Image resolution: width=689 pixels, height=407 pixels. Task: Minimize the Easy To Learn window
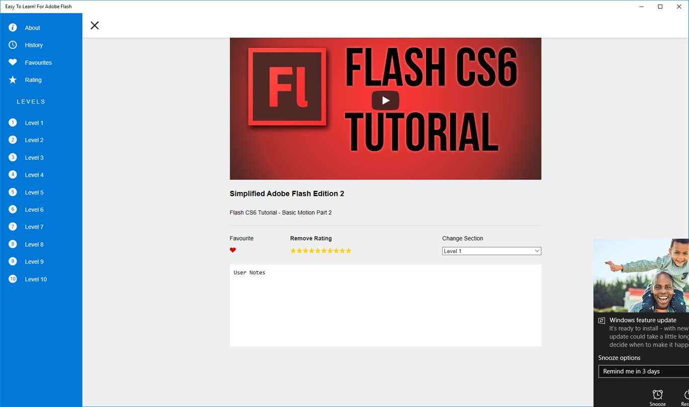[642, 7]
